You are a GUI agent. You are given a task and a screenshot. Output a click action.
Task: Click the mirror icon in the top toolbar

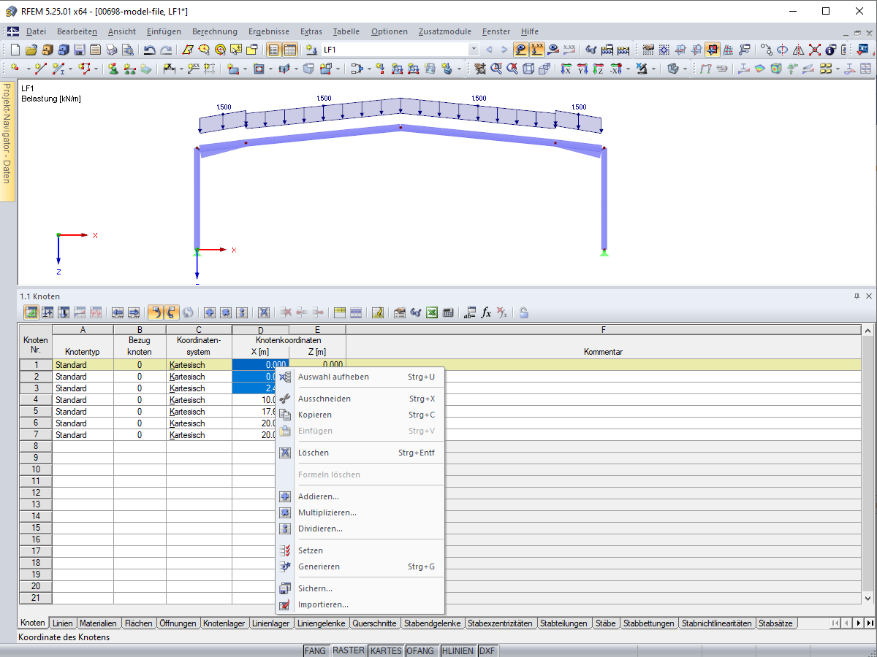click(x=798, y=50)
